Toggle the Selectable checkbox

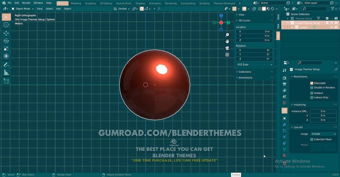[312, 83]
